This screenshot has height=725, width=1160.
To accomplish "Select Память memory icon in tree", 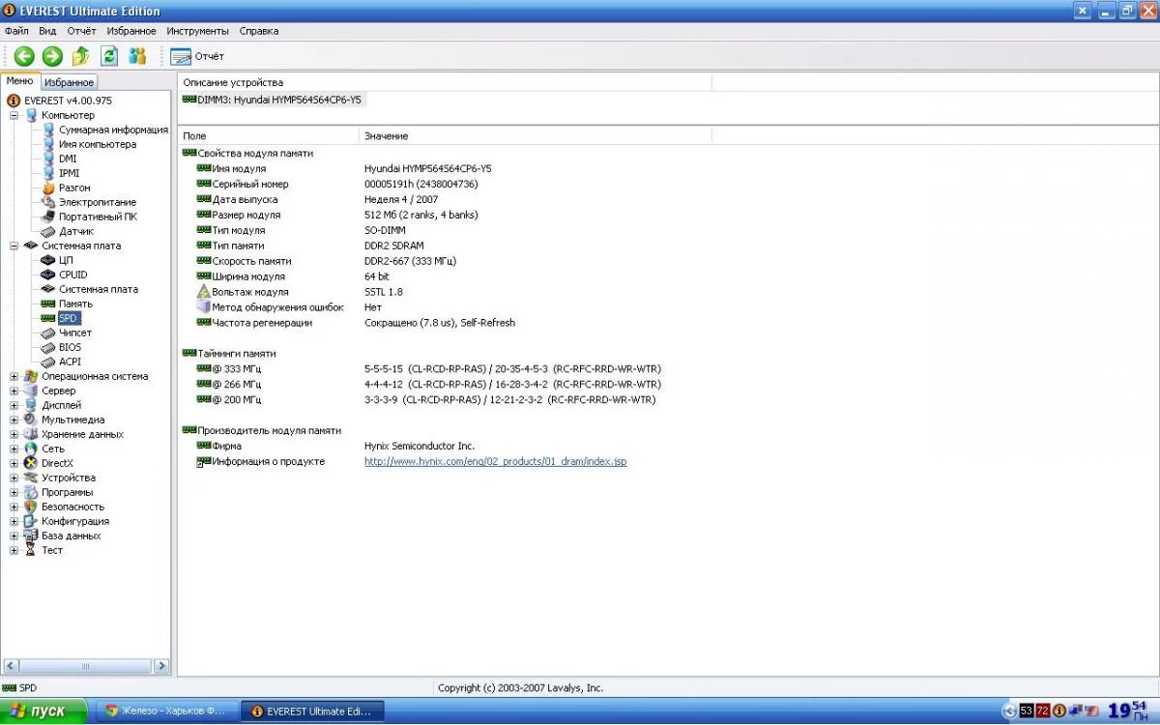I will [48, 304].
